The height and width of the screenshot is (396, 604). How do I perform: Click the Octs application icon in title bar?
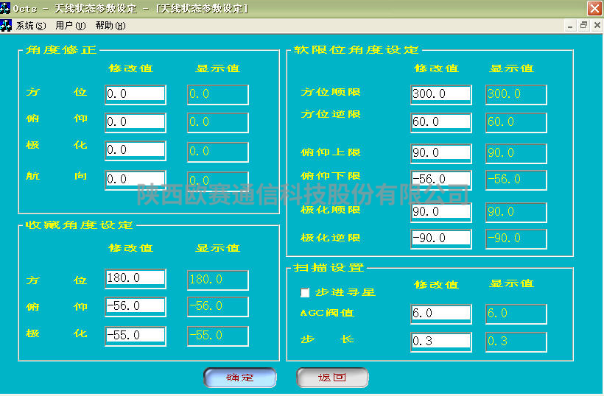[x=6, y=8]
